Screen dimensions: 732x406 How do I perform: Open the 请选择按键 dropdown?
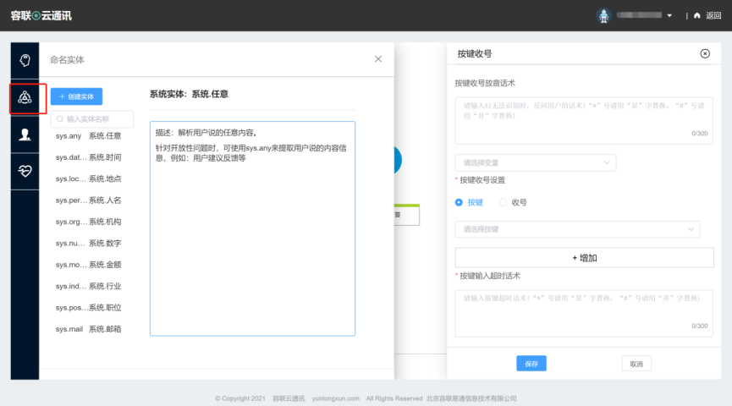coord(577,229)
